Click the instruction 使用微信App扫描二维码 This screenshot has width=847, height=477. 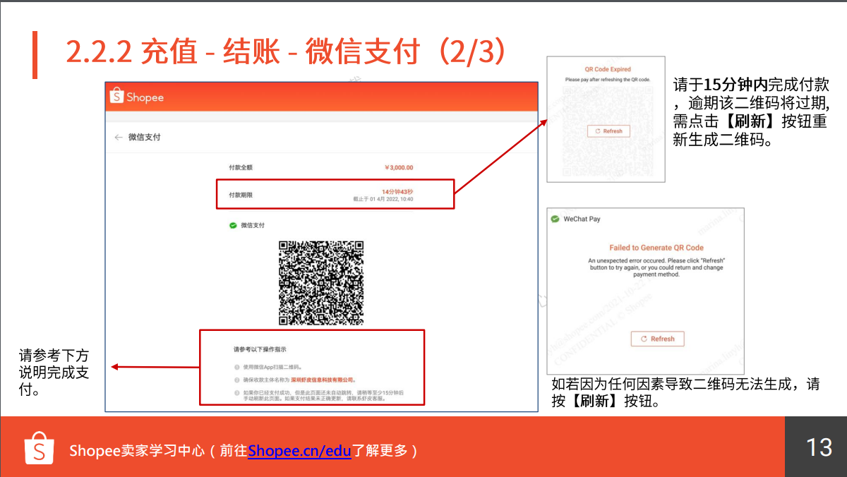[x=272, y=367]
